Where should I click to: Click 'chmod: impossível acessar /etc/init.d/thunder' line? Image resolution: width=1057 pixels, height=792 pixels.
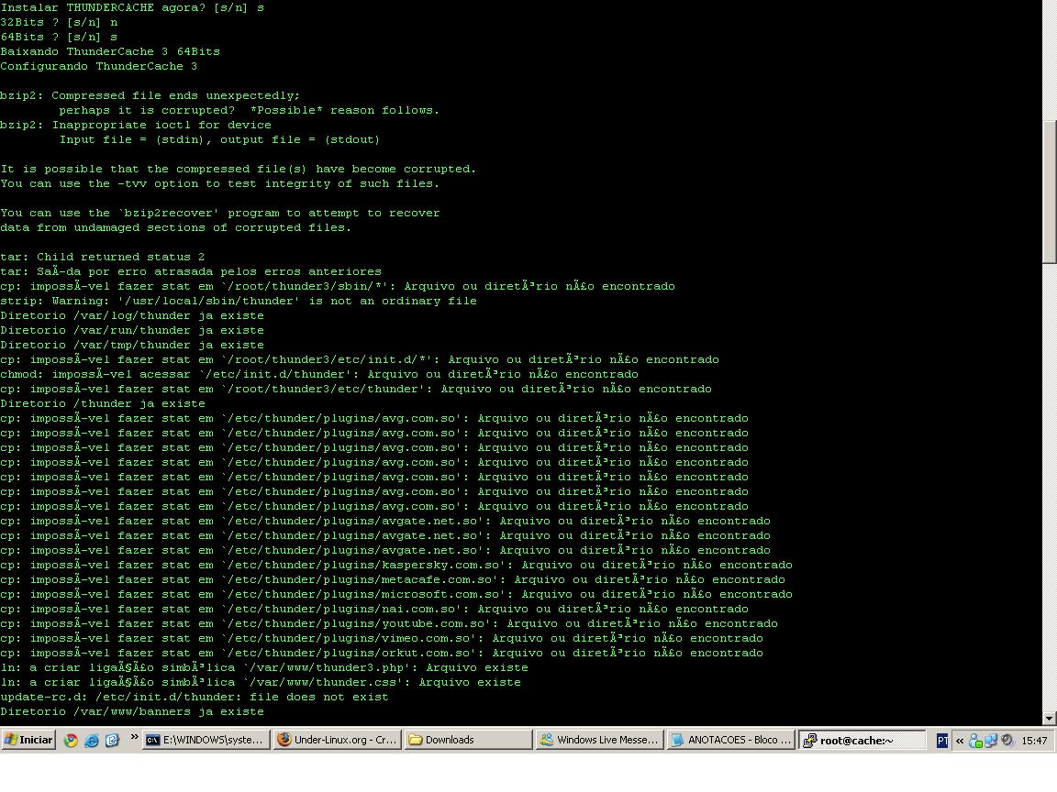[x=319, y=374]
